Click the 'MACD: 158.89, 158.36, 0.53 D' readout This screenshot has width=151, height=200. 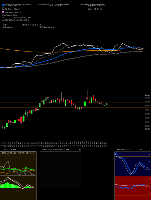[x=16, y=20]
